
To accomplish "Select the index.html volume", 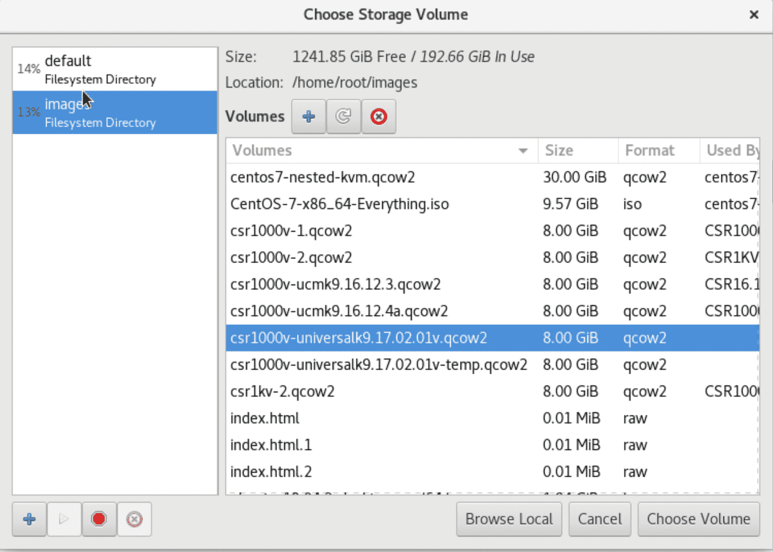I will pos(493,418).
